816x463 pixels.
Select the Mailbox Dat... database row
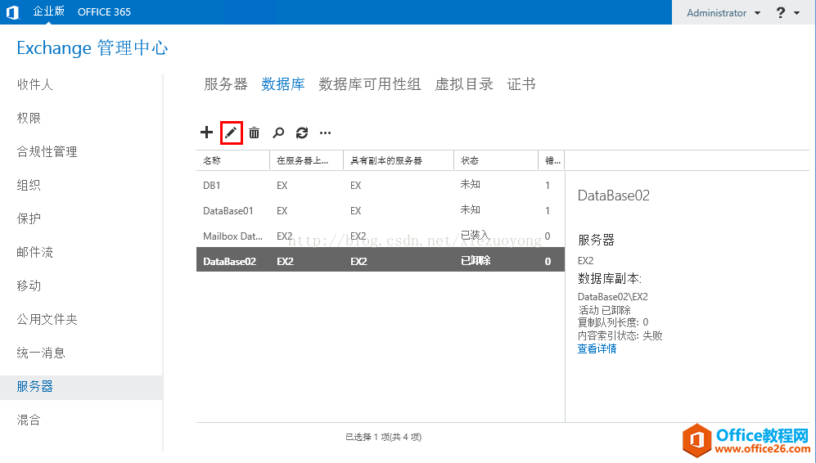tap(381, 236)
